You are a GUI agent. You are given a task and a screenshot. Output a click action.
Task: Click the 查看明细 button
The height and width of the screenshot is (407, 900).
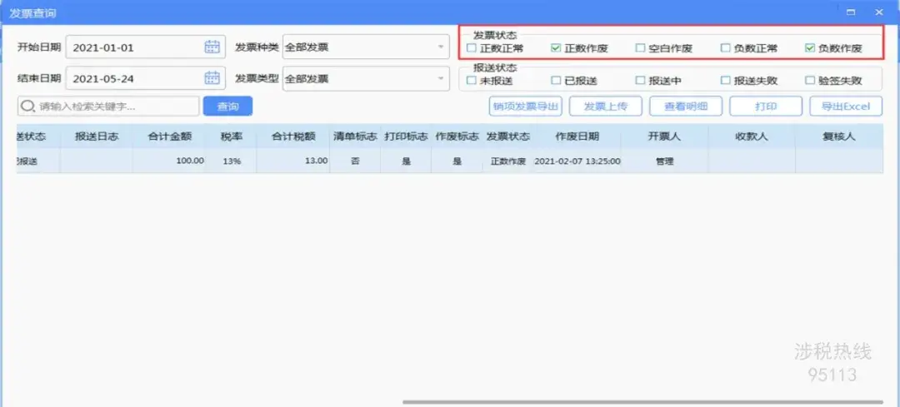(x=685, y=106)
